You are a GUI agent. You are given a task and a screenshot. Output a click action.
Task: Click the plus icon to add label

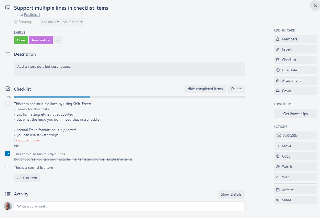click(x=58, y=40)
